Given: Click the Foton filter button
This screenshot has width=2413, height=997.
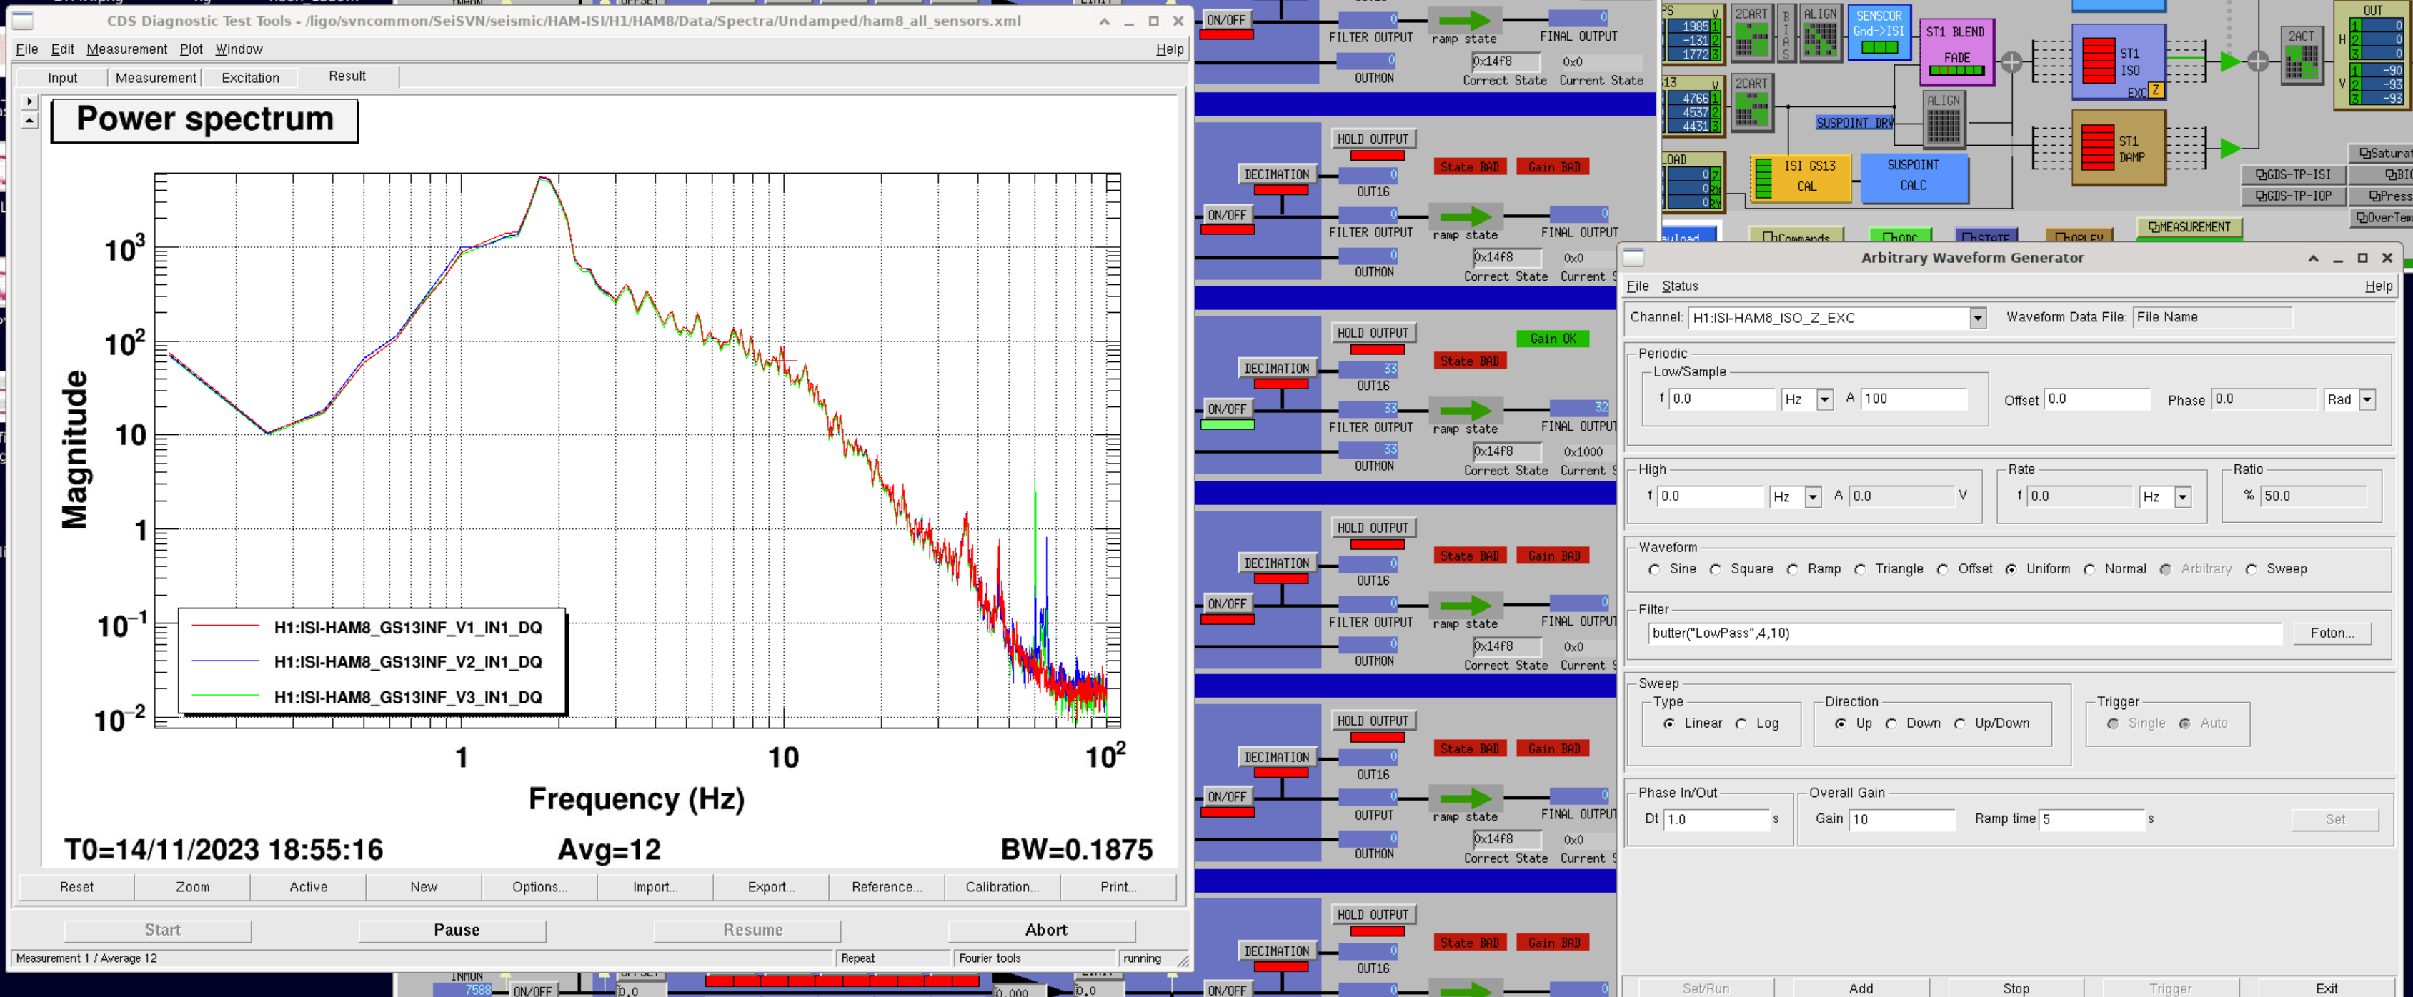Looking at the screenshot, I should point(2332,633).
